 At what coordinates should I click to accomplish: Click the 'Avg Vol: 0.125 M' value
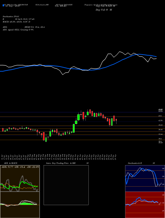[105, 6]
